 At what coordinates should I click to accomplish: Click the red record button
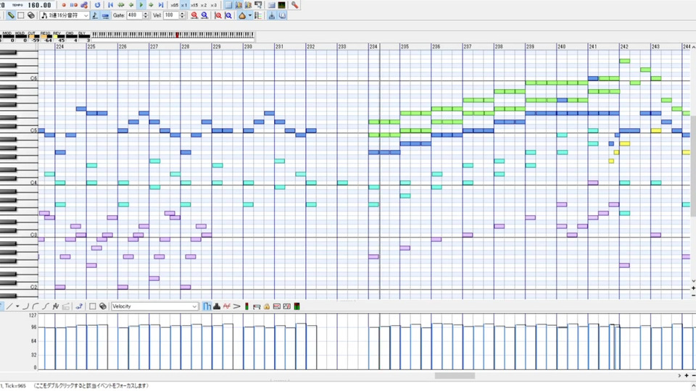(64, 5)
